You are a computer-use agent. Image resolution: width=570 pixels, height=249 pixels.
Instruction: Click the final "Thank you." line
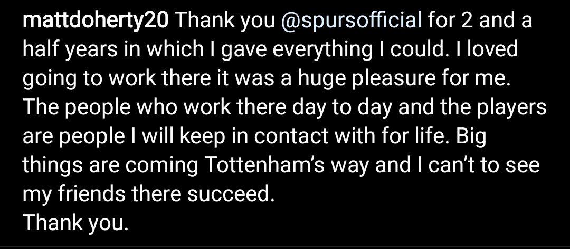[x=75, y=224]
